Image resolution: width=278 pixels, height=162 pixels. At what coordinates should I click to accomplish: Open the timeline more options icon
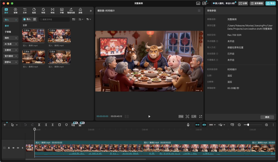[x=273, y=125]
